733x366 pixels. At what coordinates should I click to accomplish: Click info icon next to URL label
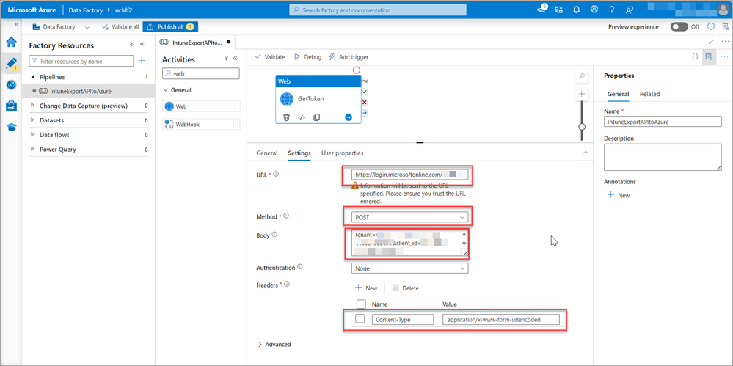[x=276, y=175]
